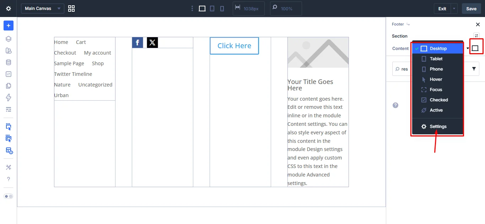This screenshot has height=224, width=485.
Task: Toggle the dark mode switch in the sidebar
Action: pyautogui.click(x=9, y=196)
